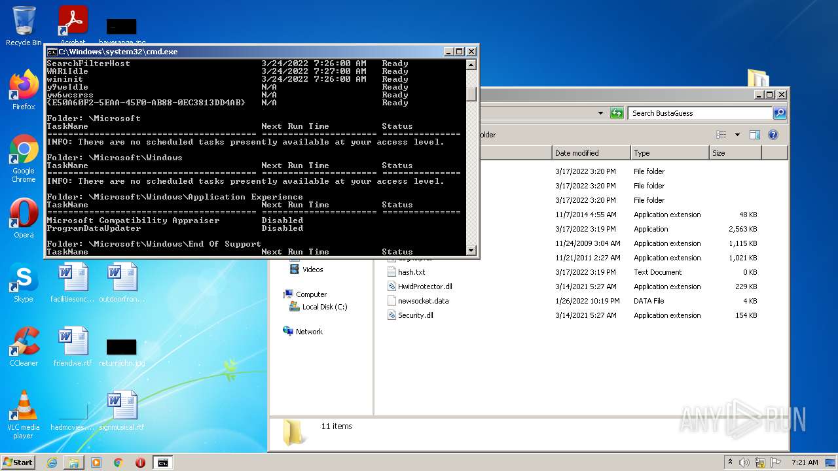Image resolution: width=838 pixels, height=471 pixels.
Task: Launch Acrobat Reader from the desktop
Action: tap(73, 26)
